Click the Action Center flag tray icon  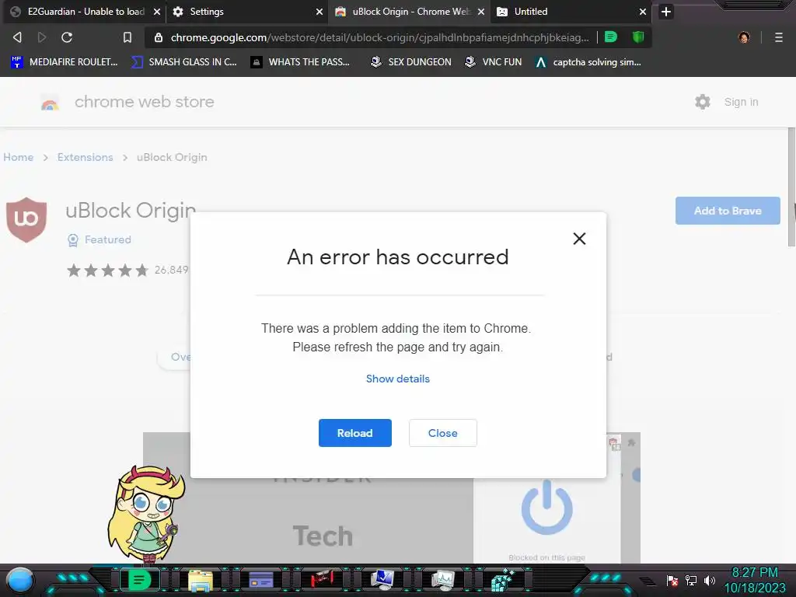click(x=672, y=580)
